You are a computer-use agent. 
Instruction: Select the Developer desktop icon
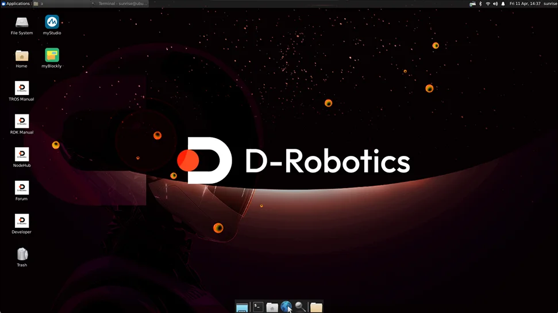[x=22, y=222]
